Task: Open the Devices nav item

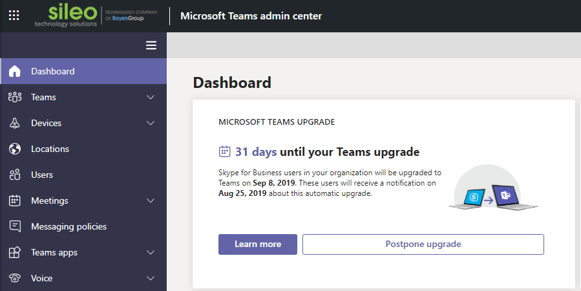Action: tap(83, 123)
